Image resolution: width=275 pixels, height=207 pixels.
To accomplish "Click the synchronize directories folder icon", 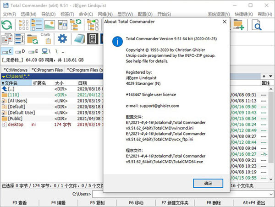I will (33, 39).
